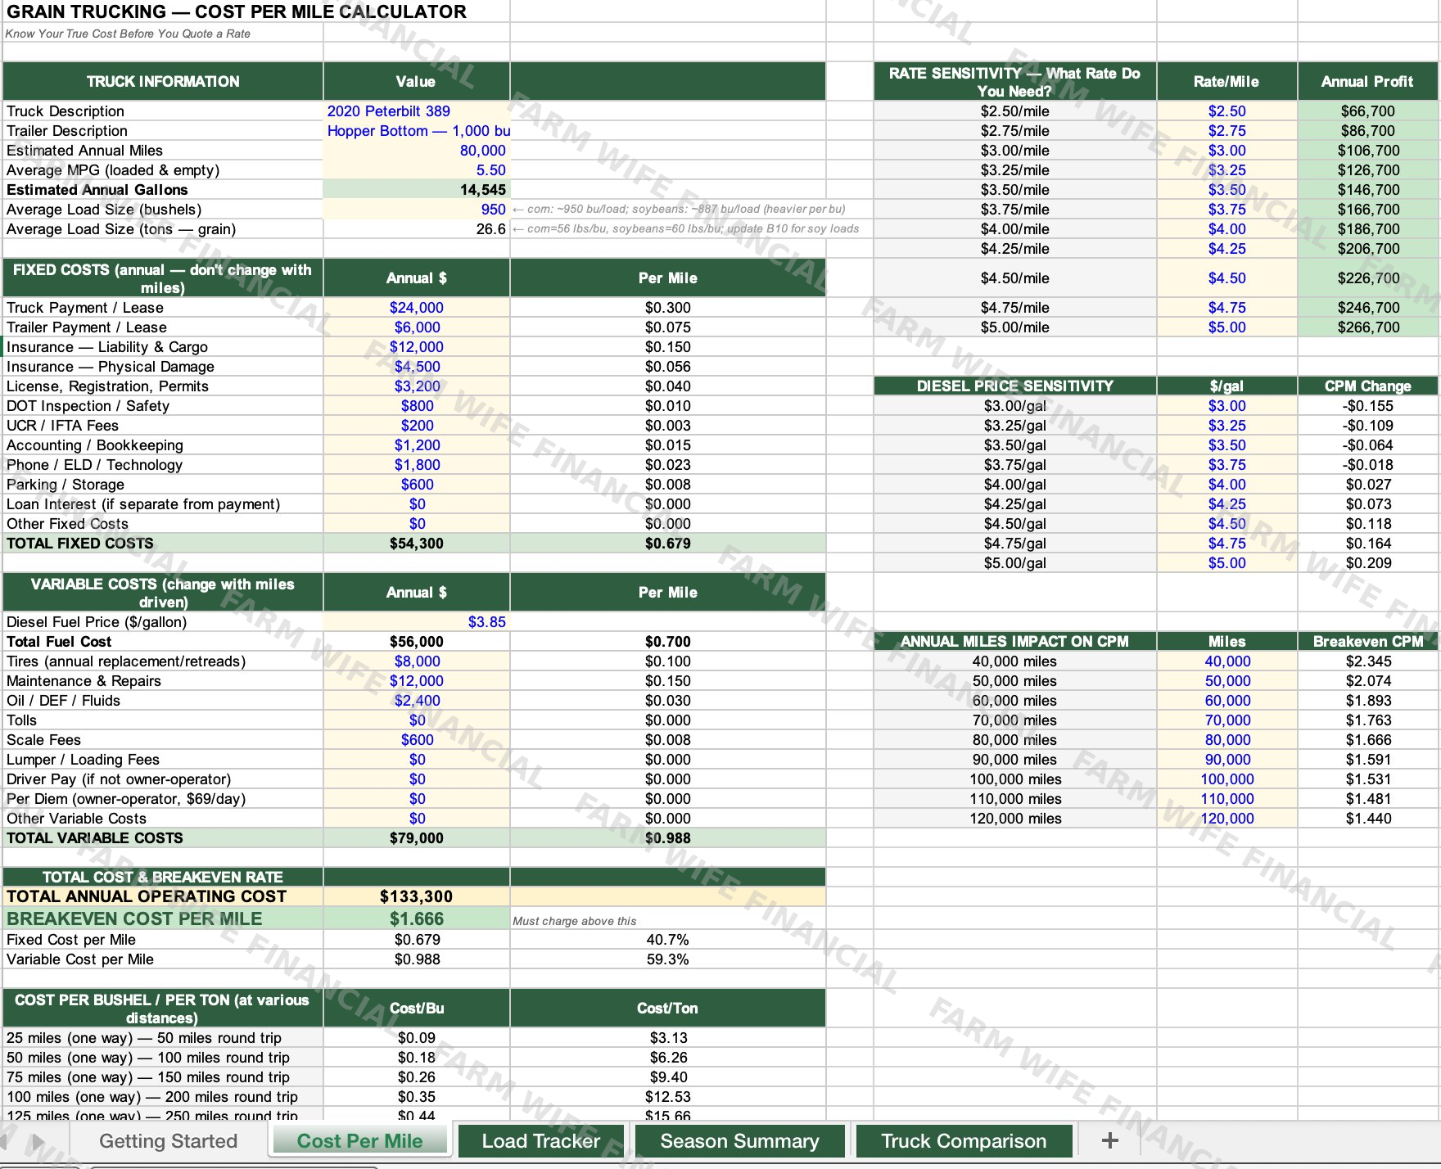This screenshot has height=1169, width=1441.
Task: Click the Hopper Bottom trailer description cell
Action: click(x=417, y=131)
